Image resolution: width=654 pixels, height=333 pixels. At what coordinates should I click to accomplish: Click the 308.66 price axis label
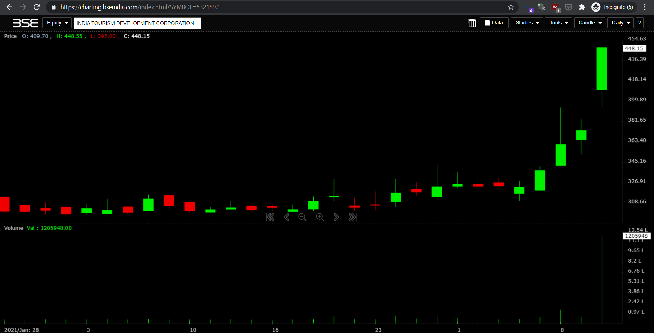pos(637,201)
